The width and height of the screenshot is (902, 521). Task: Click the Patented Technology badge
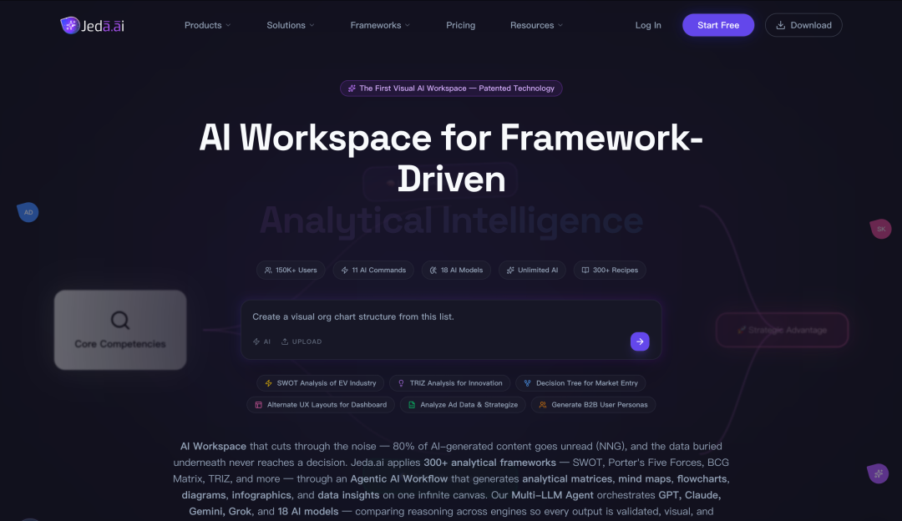pyautogui.click(x=451, y=88)
